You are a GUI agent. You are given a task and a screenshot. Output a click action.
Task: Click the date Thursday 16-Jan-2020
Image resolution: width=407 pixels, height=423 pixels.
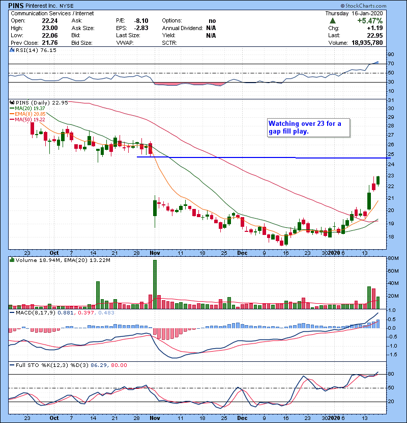(354, 13)
